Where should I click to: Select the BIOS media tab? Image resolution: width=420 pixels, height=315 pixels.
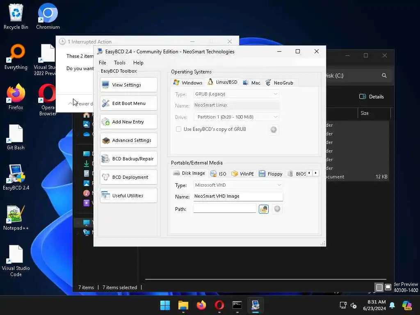coord(297,174)
